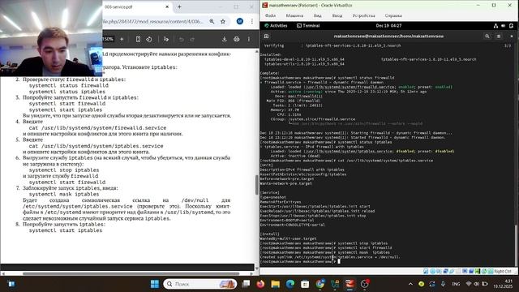Rotate the PDF page counterclockwise
Image resolution: width=519 pixels, height=292 pixels.
point(149,39)
